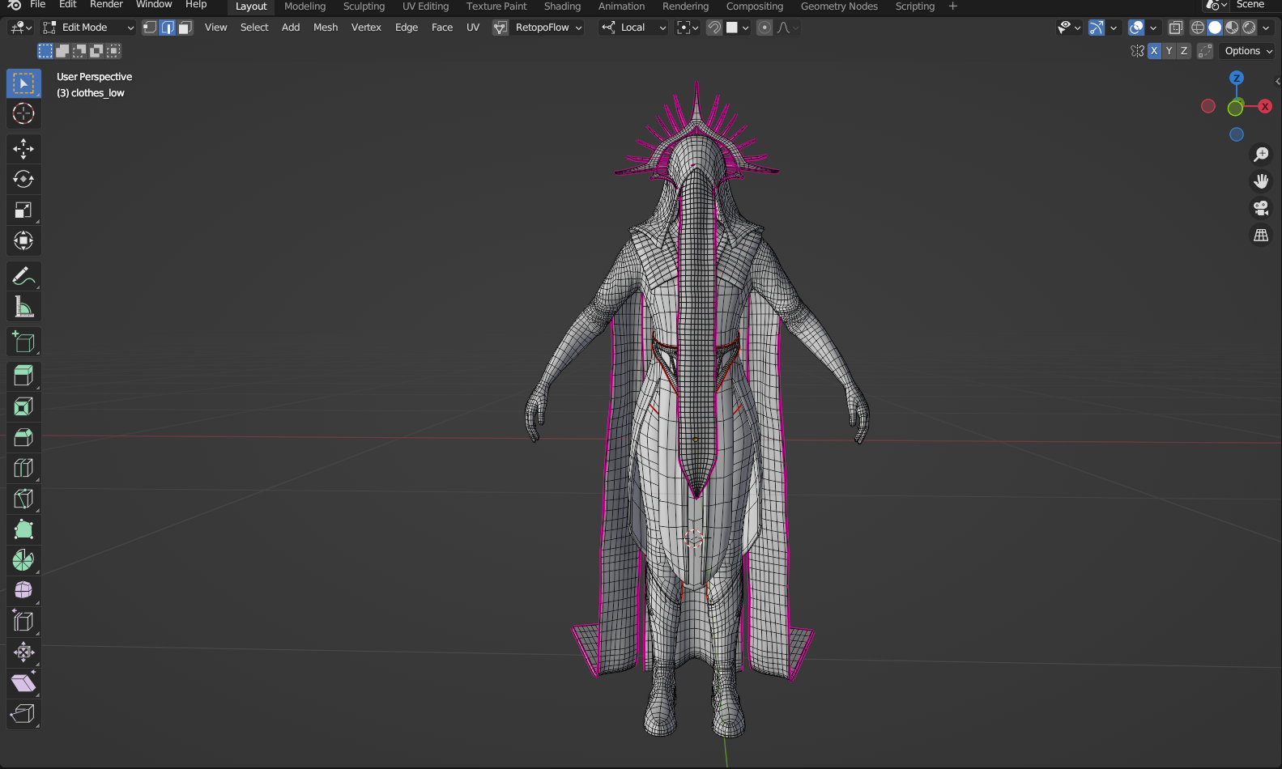Switch to the Modeling workspace tab
The image size is (1282, 769).
click(x=305, y=6)
